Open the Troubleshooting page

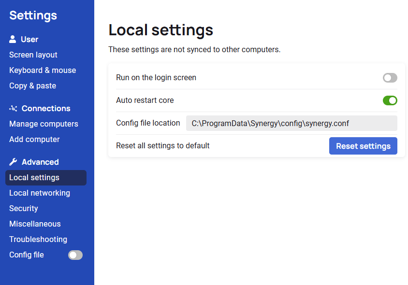[38, 239]
